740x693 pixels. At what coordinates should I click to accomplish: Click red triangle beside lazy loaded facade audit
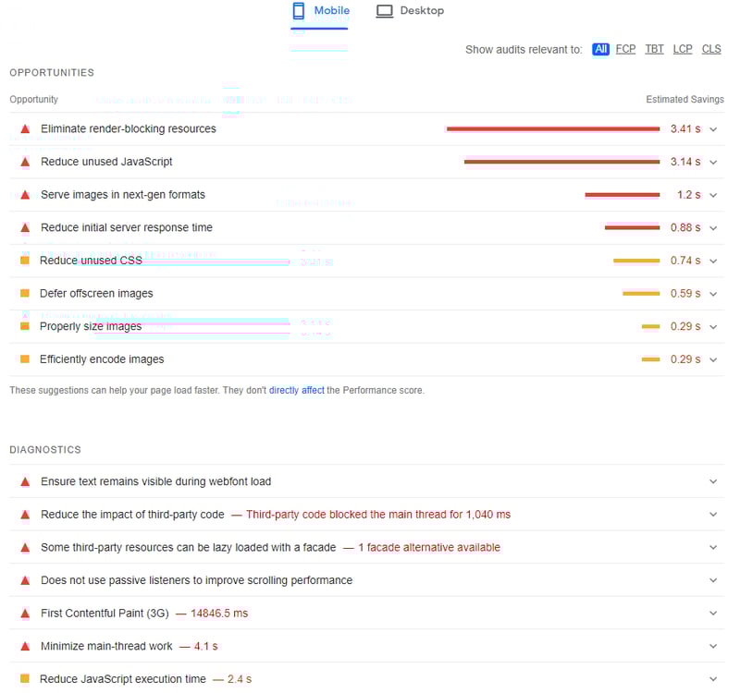[x=26, y=547]
